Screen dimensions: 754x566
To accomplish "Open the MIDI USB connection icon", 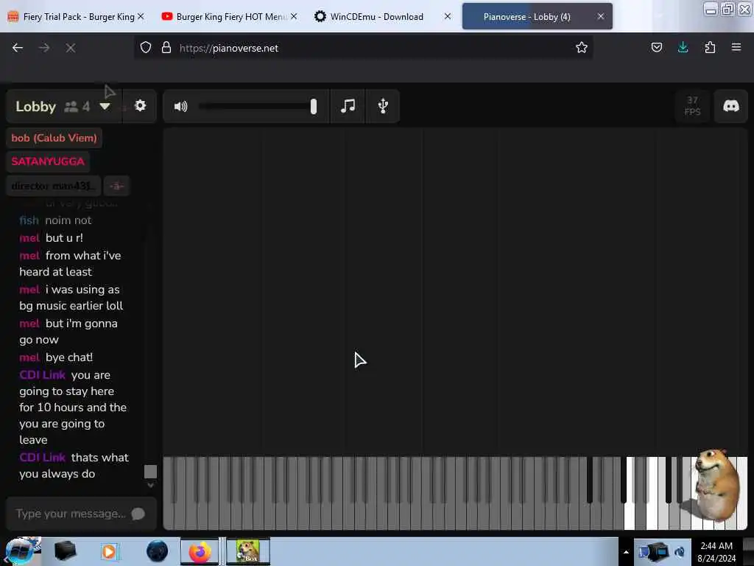I will 383,106.
